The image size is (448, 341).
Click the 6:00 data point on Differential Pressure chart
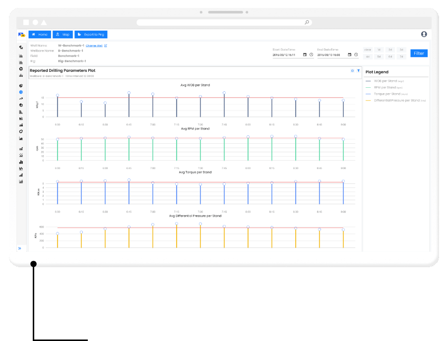coord(58,234)
